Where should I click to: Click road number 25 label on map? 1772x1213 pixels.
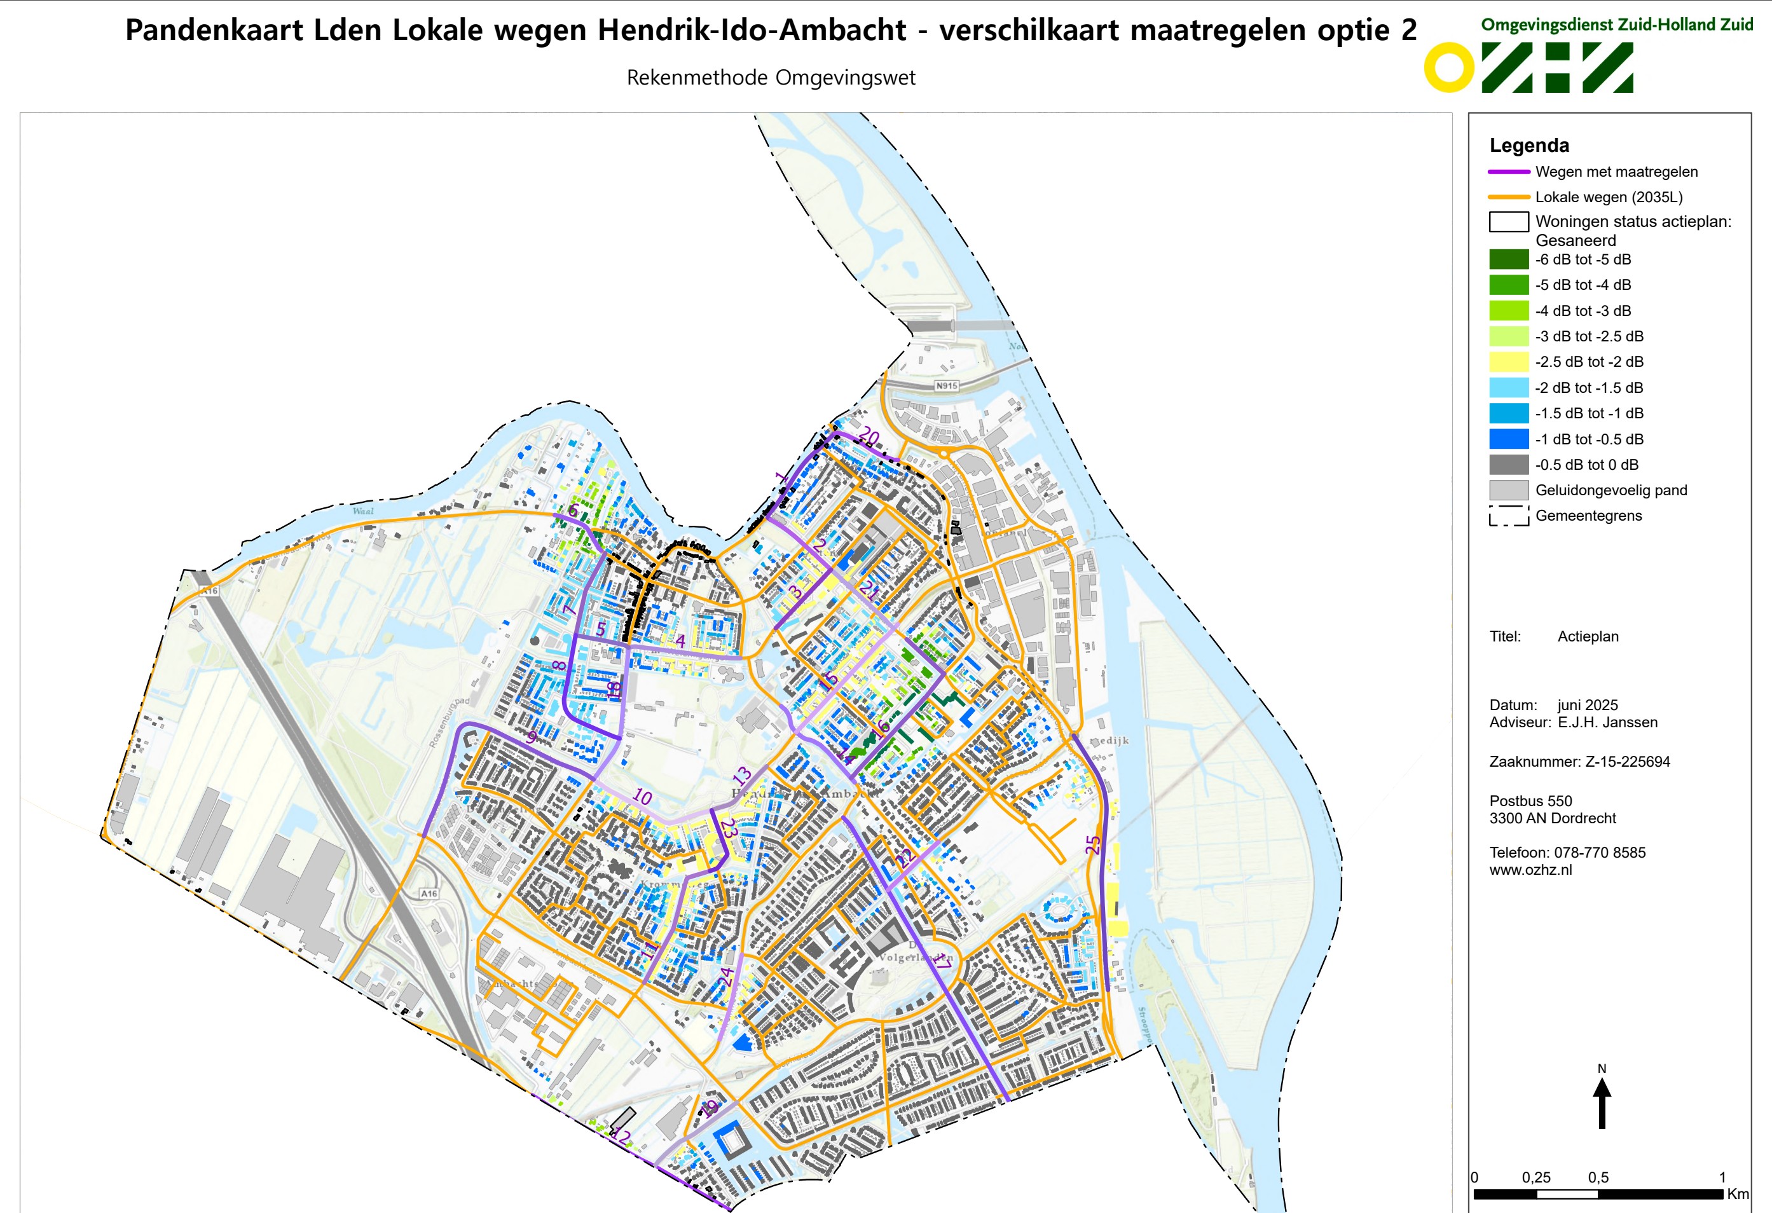1094,845
